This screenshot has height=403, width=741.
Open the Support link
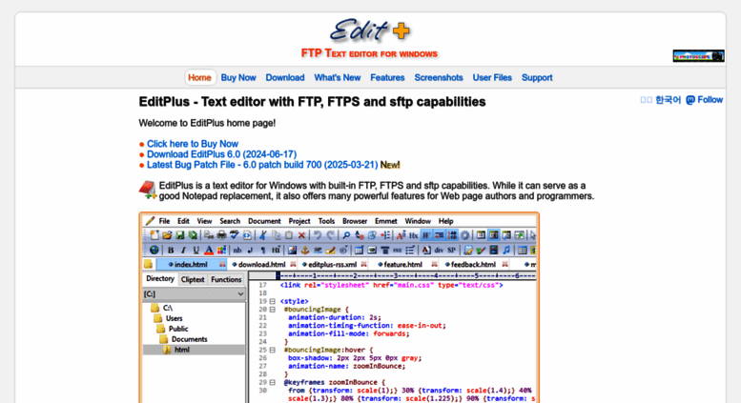(x=537, y=77)
